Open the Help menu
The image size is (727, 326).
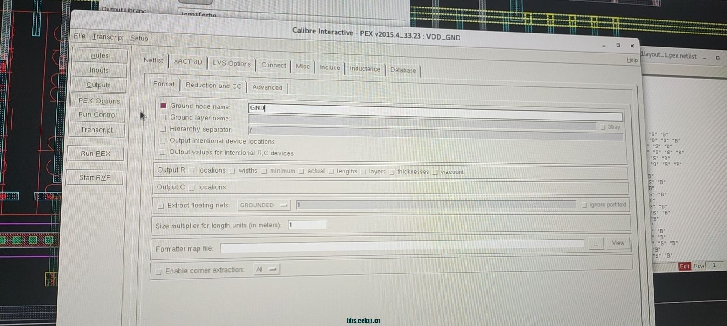tap(632, 60)
